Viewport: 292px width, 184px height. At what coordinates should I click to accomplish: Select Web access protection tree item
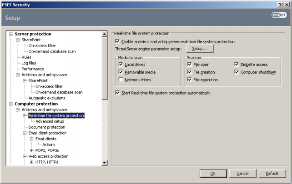[x=48, y=156]
